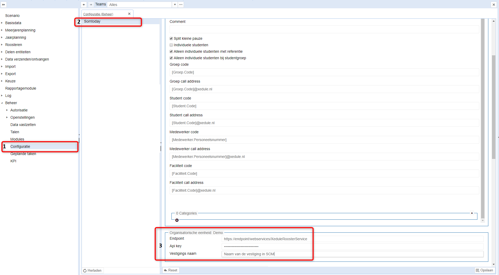Click the Opslaan save button
This screenshot has width=499, height=275.
484,270
